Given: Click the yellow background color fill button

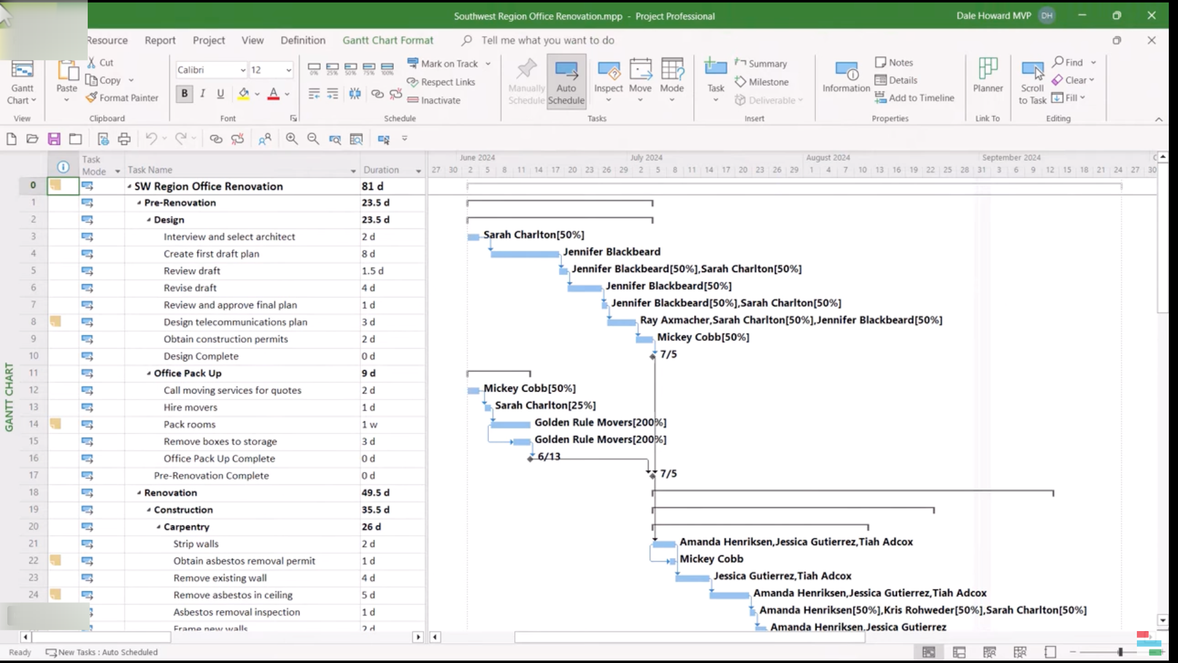Looking at the screenshot, I should [x=244, y=94].
